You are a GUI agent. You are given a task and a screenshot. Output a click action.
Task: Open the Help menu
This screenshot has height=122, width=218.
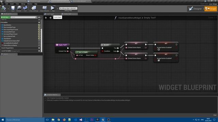[36, 4]
